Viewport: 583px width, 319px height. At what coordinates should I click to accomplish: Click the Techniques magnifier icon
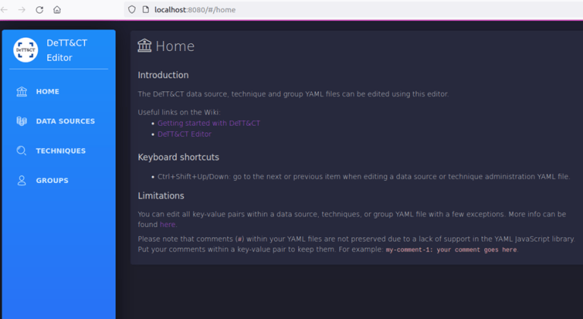click(22, 151)
